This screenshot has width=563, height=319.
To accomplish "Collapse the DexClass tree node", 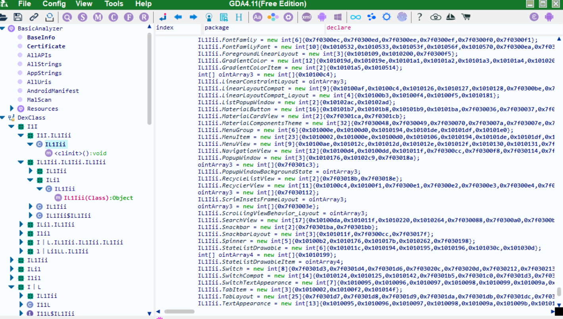I will click(x=3, y=118).
